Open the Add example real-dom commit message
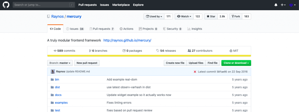The width and height of the screenshot is (299, 112). pos(122,80)
